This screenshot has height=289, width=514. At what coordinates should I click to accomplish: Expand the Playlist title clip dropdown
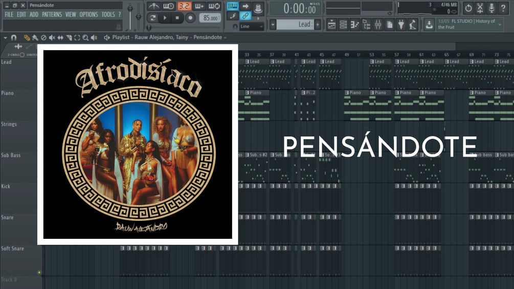tap(225, 38)
